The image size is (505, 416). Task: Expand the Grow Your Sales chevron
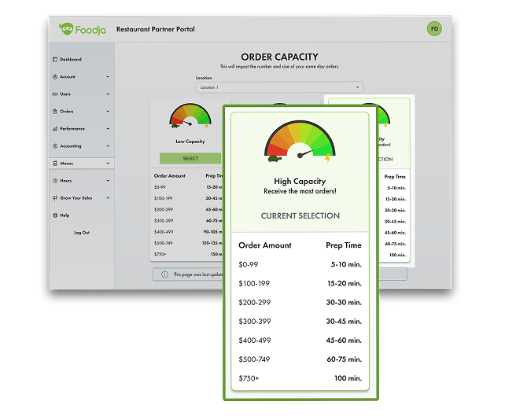[108, 198]
